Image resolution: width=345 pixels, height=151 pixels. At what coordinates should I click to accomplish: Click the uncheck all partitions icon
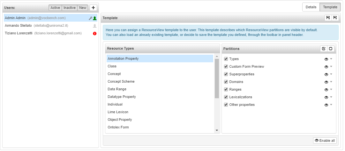pyautogui.click(x=330, y=49)
